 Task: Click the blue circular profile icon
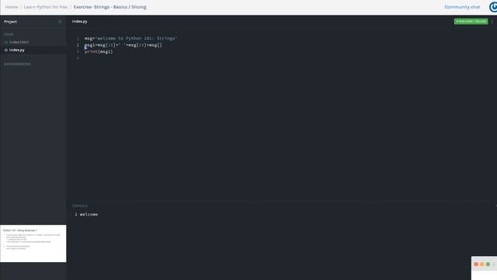click(493, 7)
